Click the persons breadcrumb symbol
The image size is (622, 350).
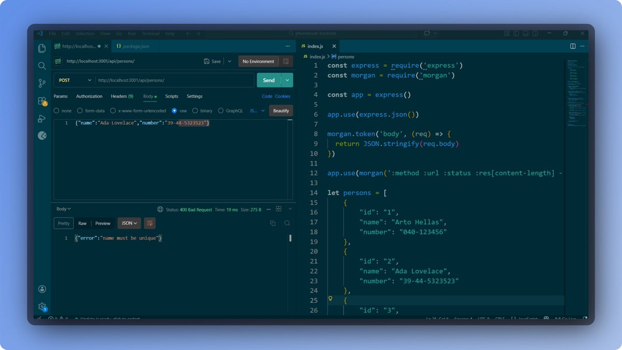346,57
